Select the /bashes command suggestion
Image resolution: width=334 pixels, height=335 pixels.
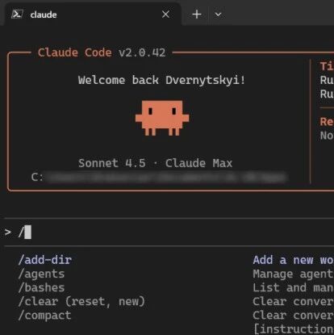coord(41,287)
